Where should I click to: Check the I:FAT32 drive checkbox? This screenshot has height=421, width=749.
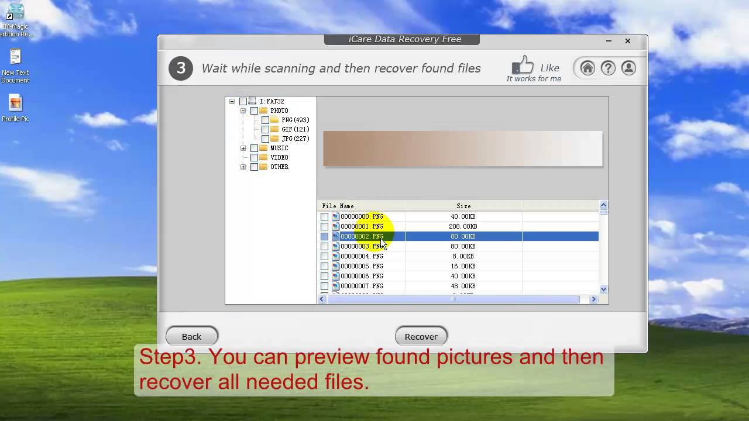(x=243, y=101)
